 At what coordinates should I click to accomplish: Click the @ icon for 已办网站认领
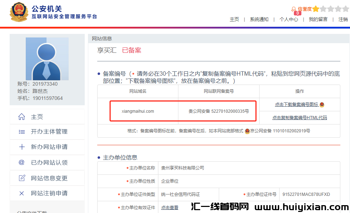[21, 162]
